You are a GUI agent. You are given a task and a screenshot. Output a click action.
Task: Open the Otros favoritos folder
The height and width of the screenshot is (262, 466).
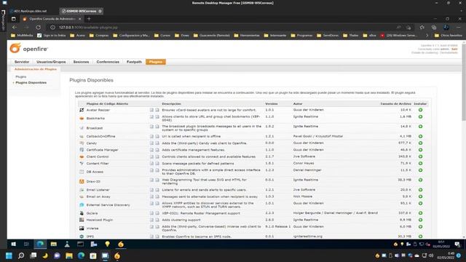(x=449, y=36)
